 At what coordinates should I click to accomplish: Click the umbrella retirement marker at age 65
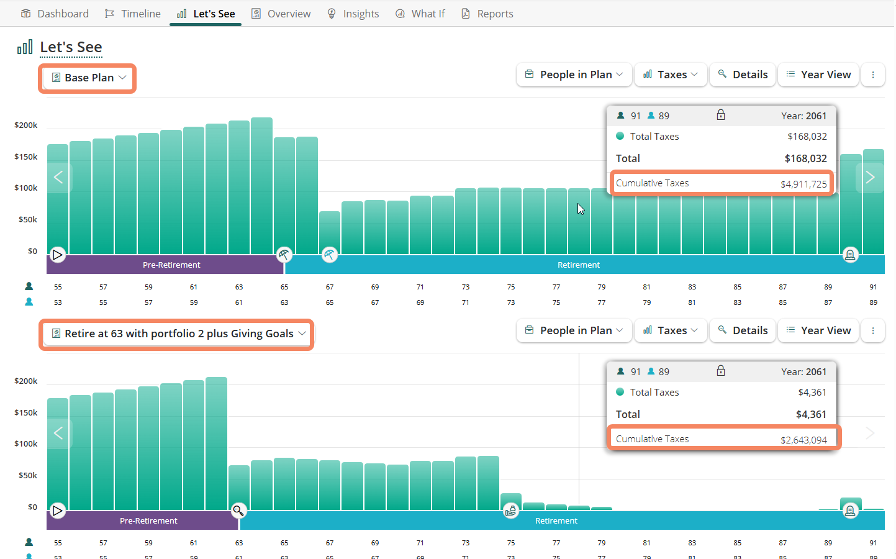coord(284,254)
